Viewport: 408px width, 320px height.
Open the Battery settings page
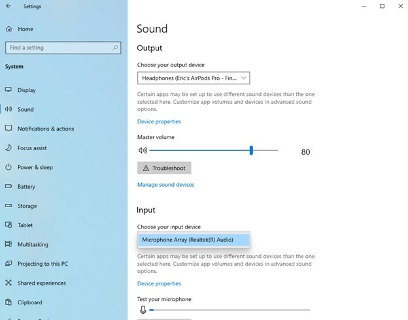point(26,186)
